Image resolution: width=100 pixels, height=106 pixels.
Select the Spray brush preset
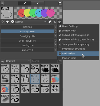pos(55,89)
